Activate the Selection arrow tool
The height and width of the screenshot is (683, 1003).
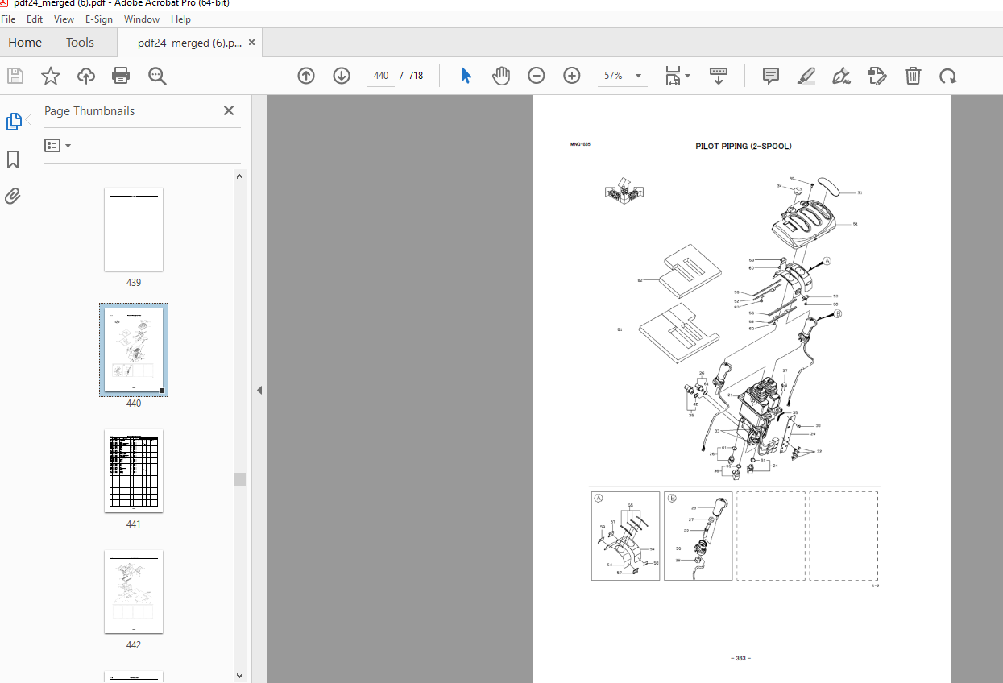(466, 76)
